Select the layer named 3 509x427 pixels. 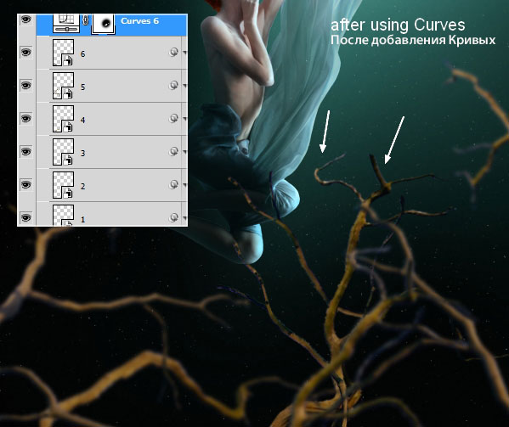click(x=82, y=154)
